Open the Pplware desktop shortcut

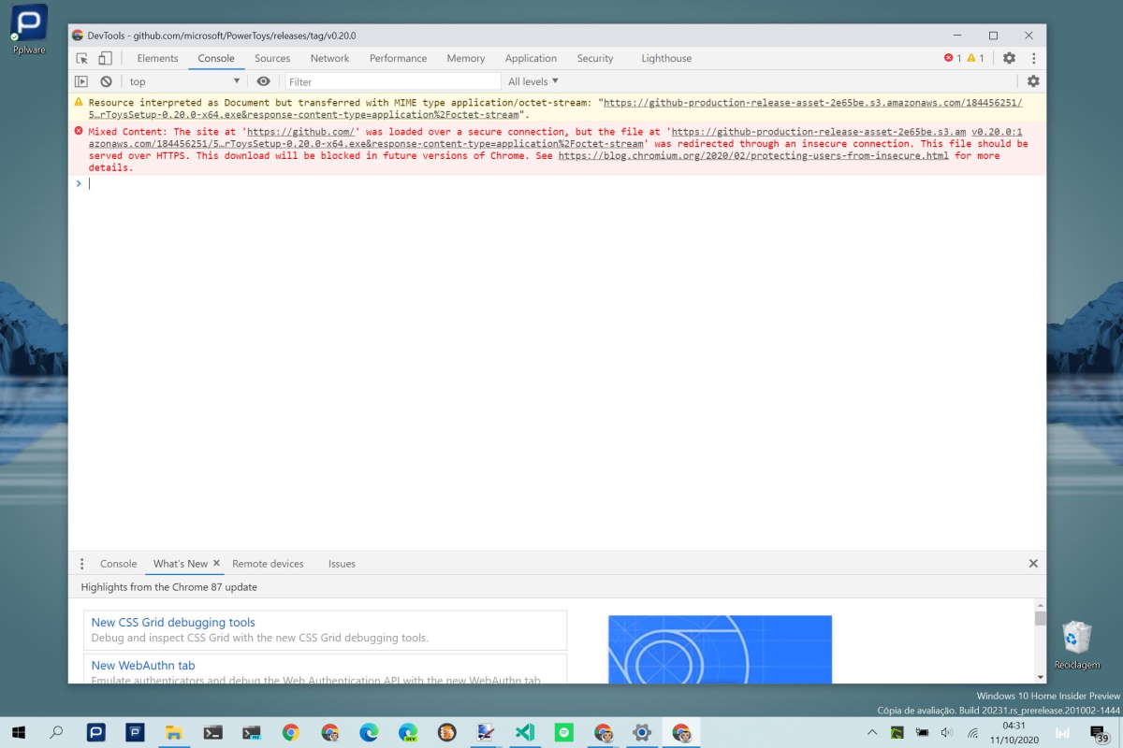(29, 29)
